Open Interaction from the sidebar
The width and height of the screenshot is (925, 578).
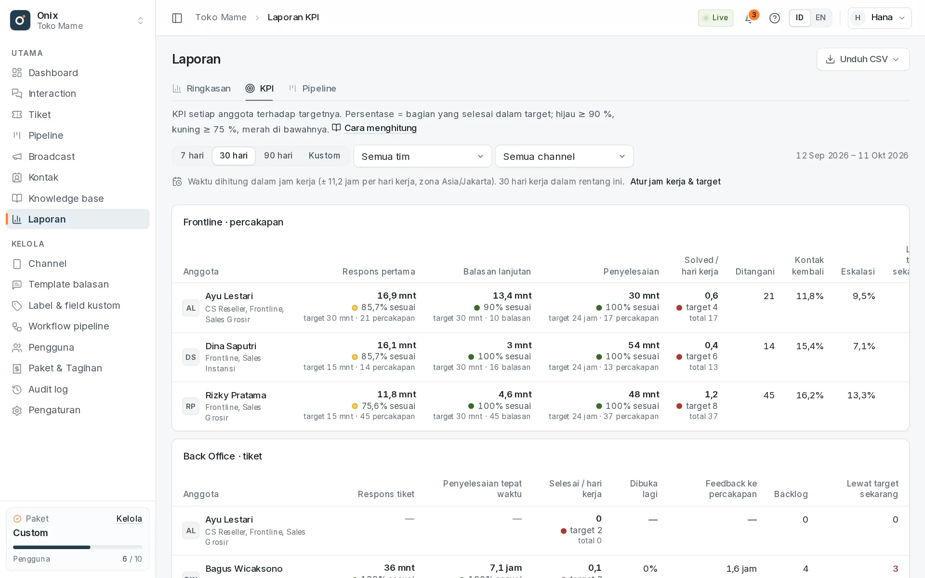tap(78, 93)
